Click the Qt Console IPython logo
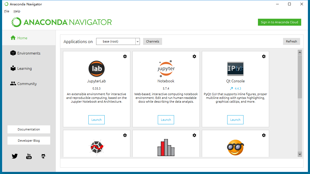 (235, 69)
